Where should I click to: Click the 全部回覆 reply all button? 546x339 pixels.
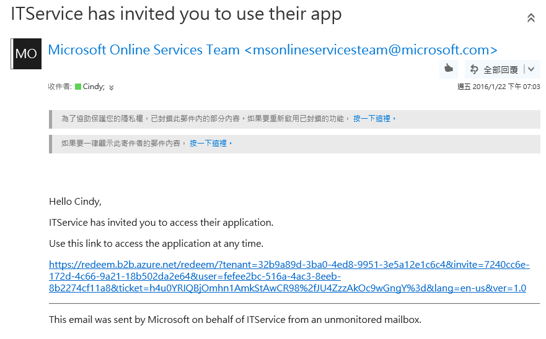point(494,69)
